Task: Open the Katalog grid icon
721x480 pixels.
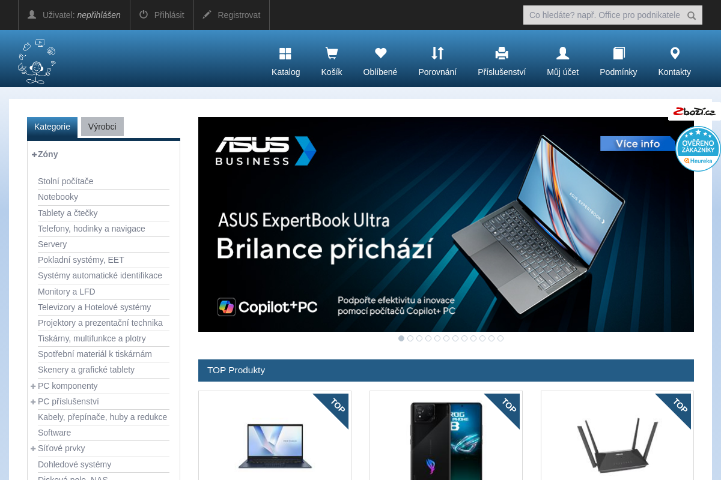Action: click(285, 54)
